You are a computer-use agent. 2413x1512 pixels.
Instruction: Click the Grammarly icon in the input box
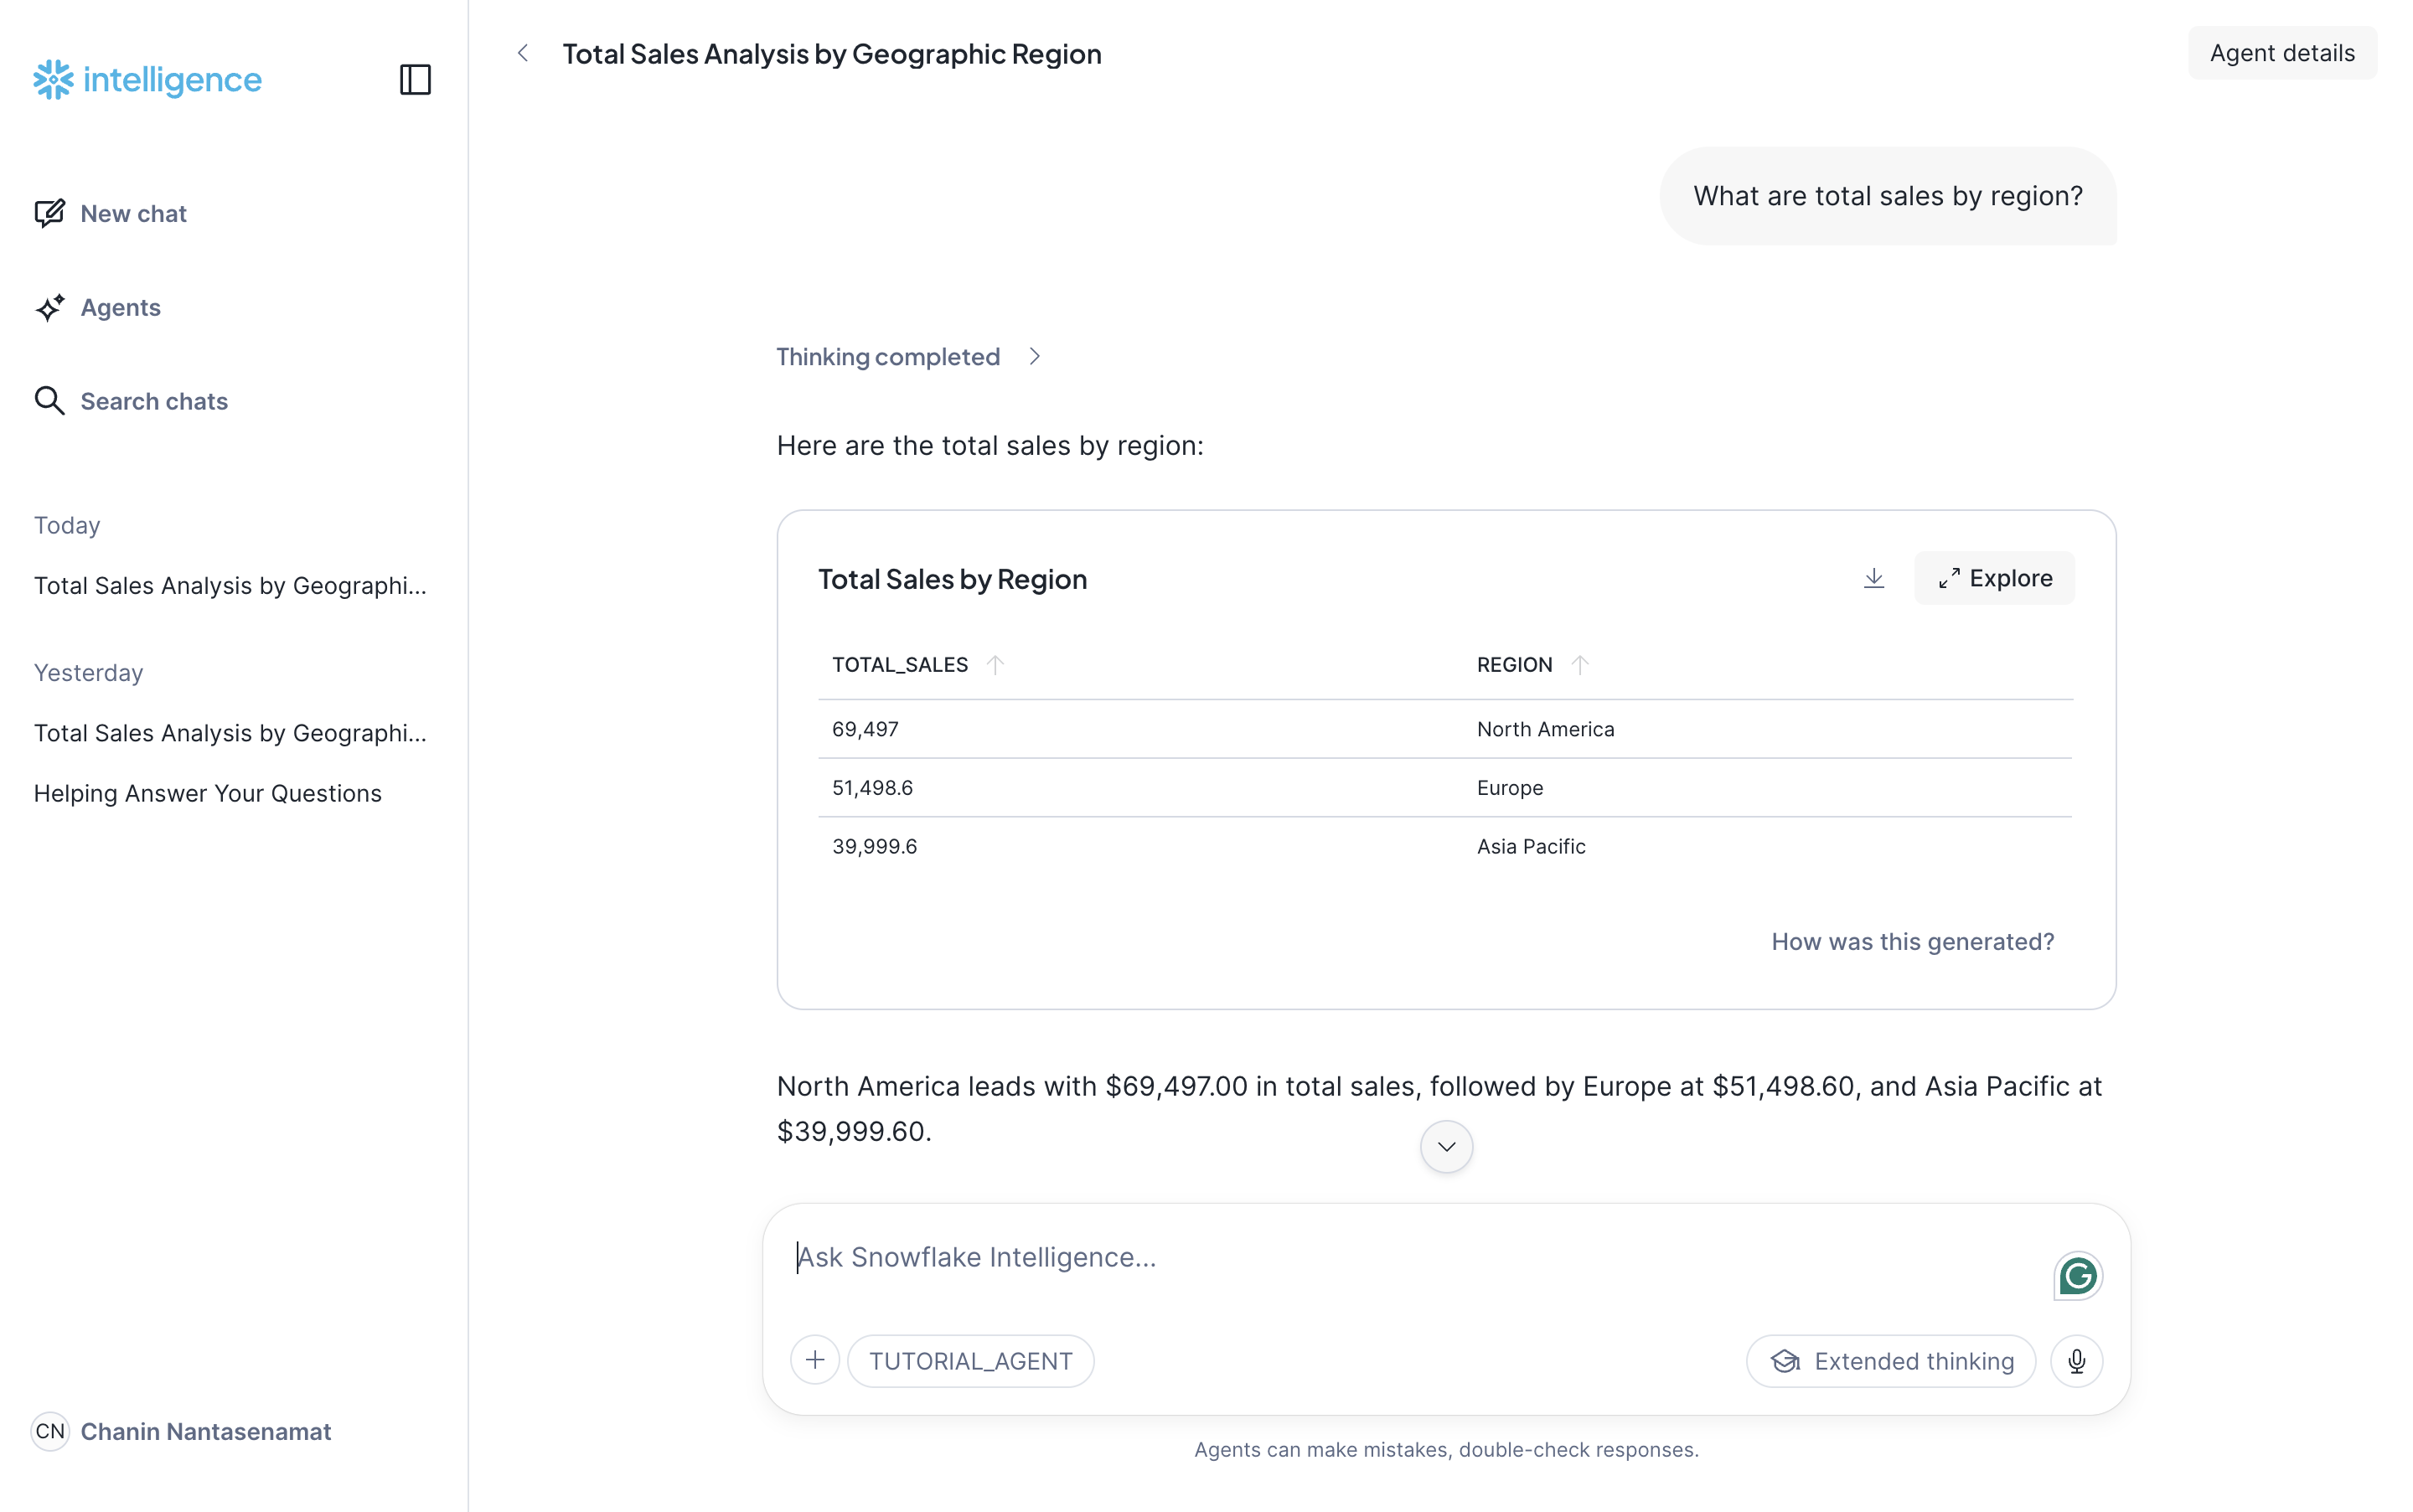click(2077, 1276)
